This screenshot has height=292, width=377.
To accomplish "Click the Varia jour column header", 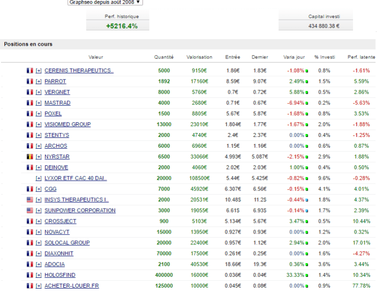I will 294,57.
